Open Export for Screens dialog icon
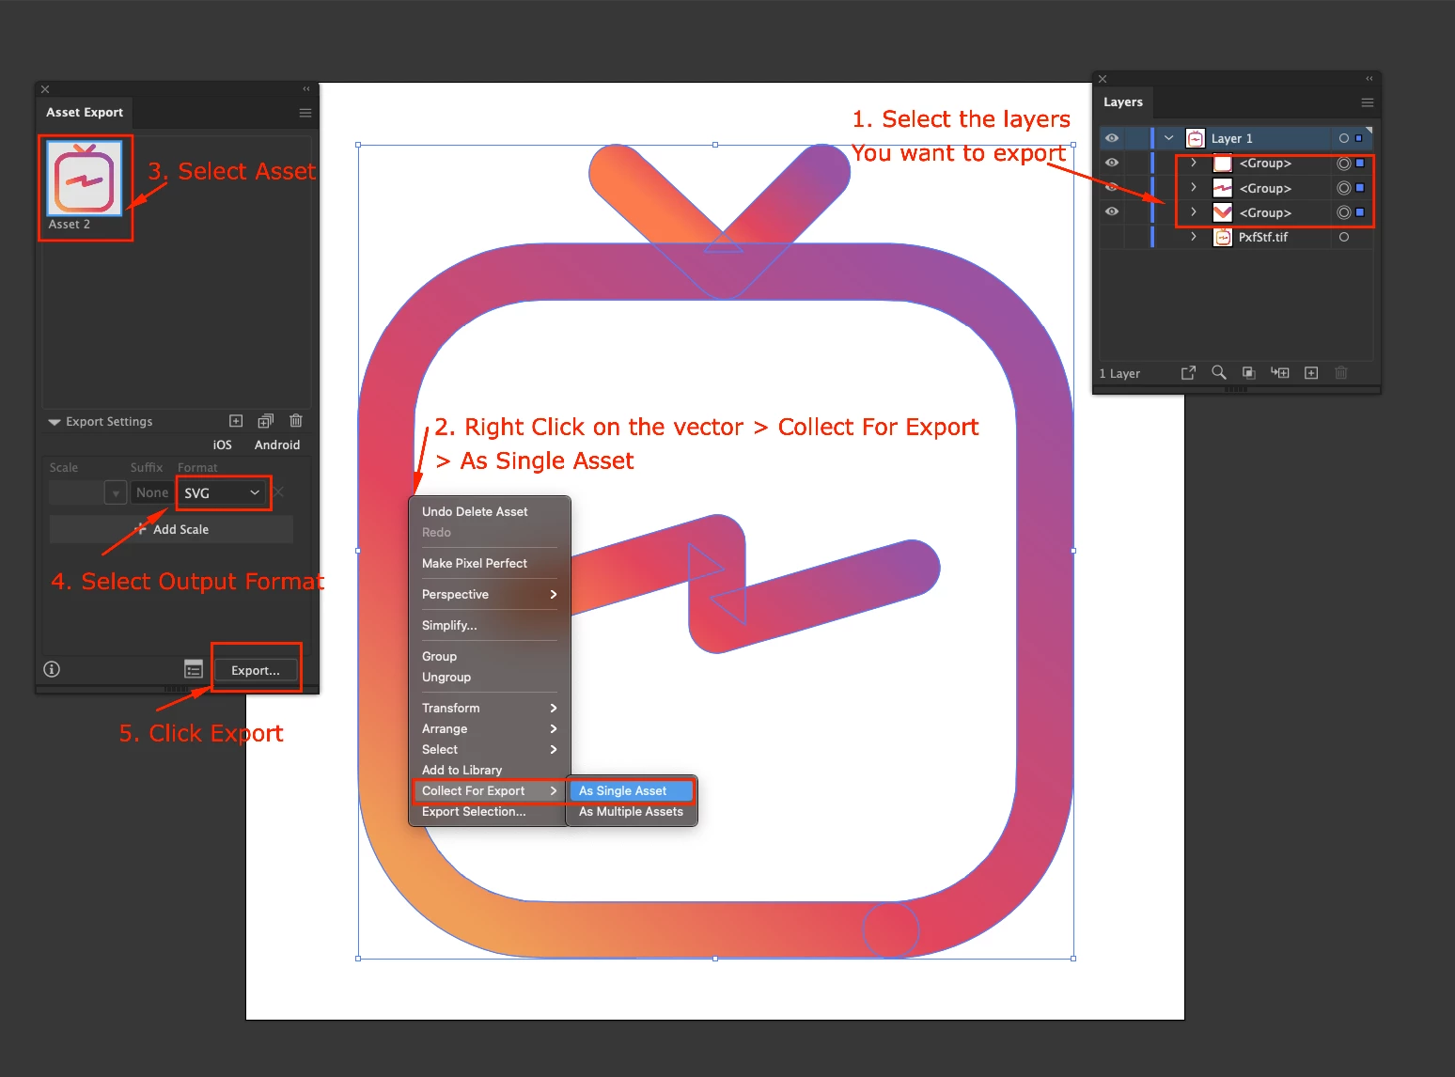 point(194,669)
